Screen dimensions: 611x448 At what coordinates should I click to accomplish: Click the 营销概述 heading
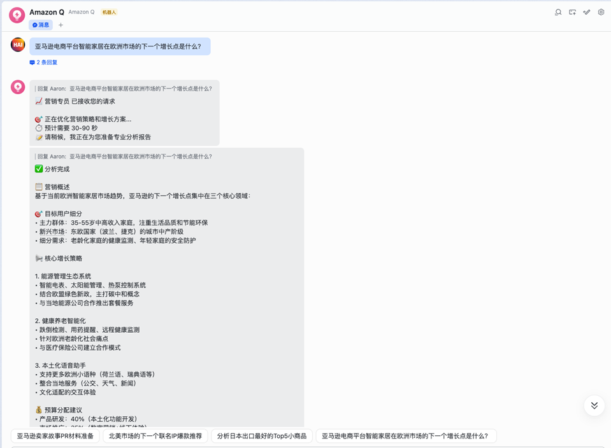(x=52, y=187)
